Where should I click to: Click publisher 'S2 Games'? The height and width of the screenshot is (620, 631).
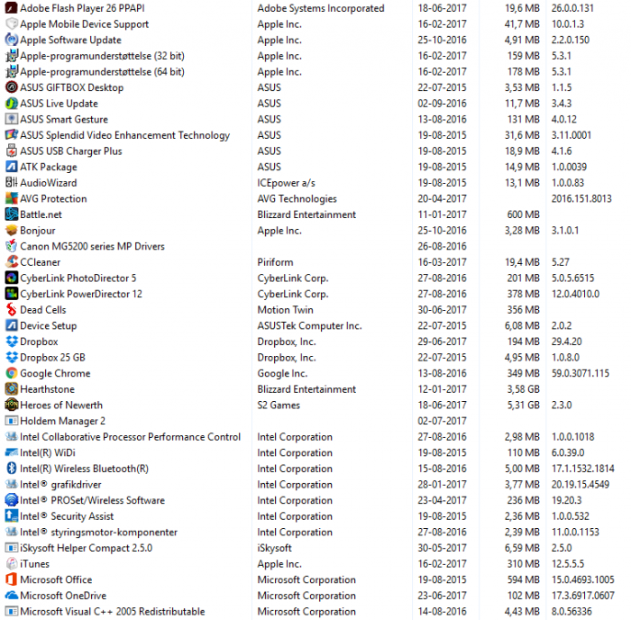click(279, 406)
